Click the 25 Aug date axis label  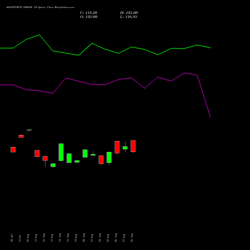pos(107,237)
